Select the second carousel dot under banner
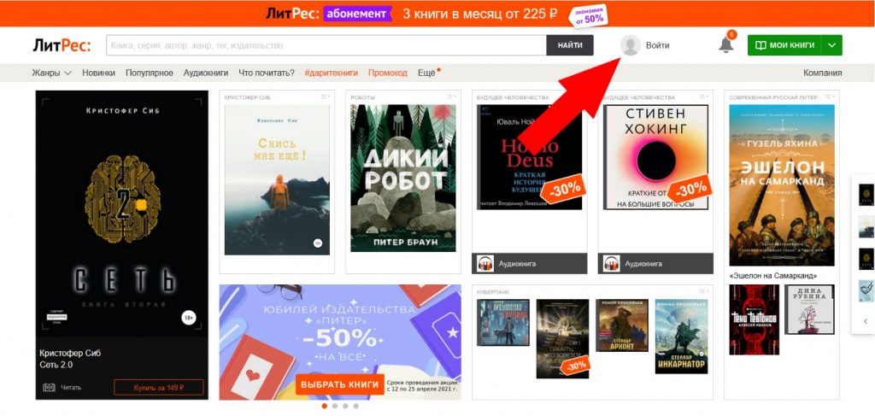 [335, 406]
